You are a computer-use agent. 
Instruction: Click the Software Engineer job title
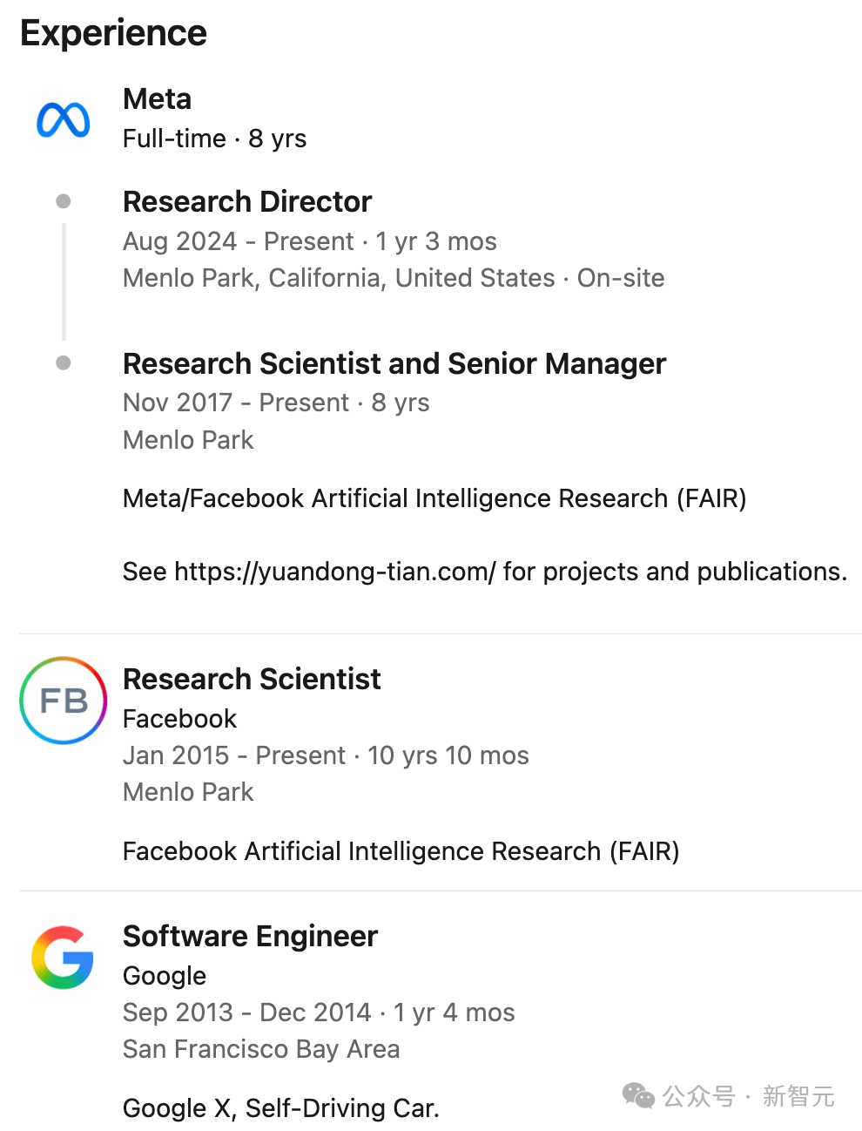(x=250, y=936)
